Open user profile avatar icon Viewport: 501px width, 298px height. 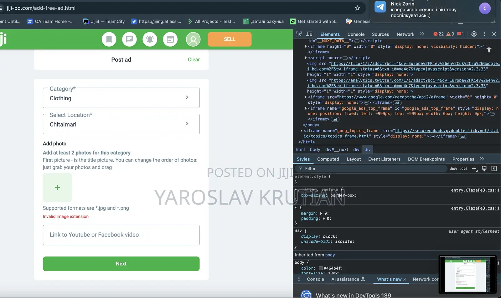(193, 39)
